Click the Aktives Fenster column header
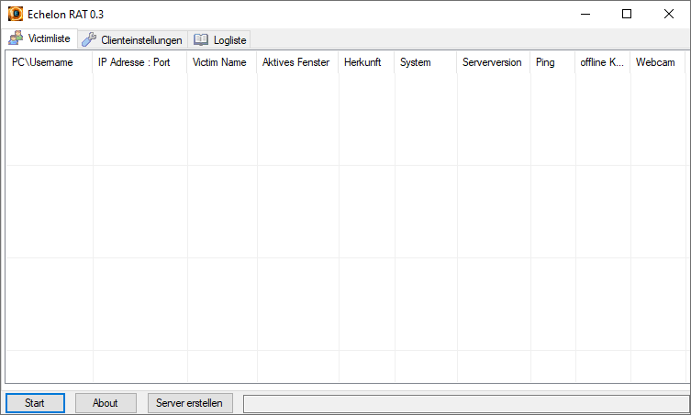Image resolution: width=691 pixels, height=415 pixels. pos(296,62)
